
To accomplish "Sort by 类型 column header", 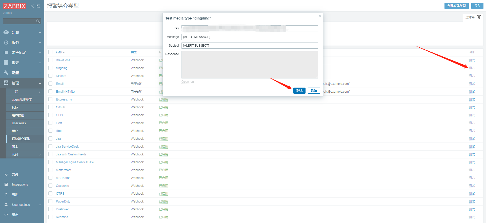I will (134, 52).
